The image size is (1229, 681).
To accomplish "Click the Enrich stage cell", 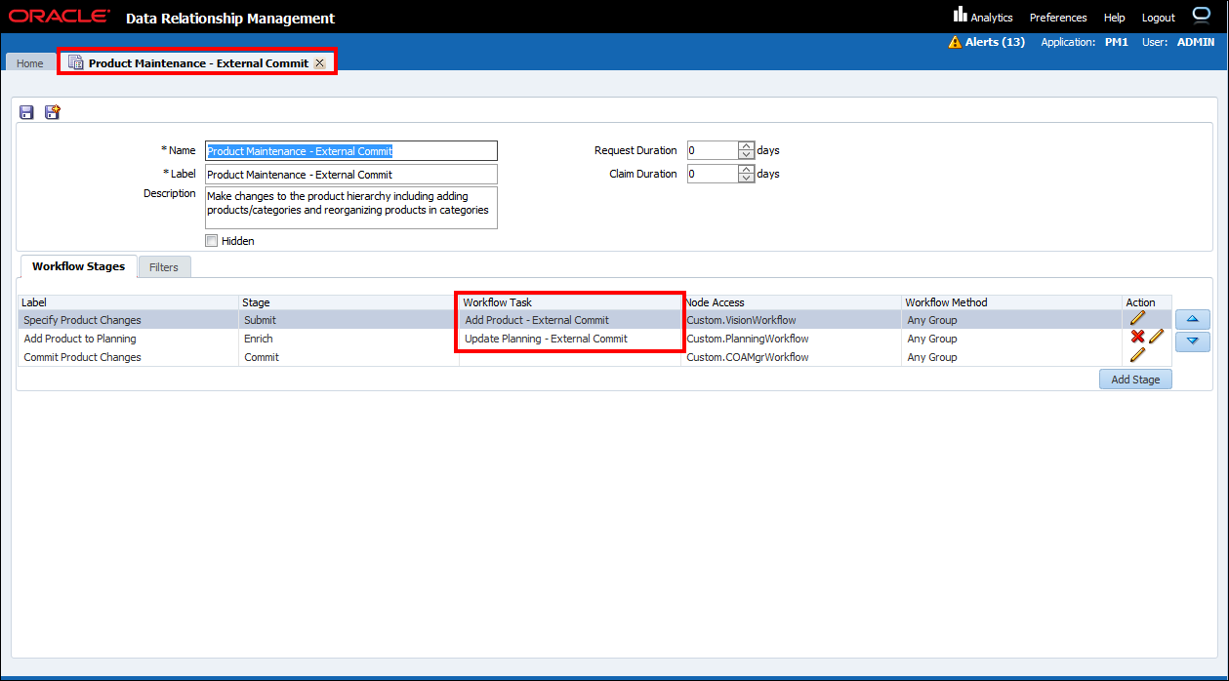I will 259,339.
